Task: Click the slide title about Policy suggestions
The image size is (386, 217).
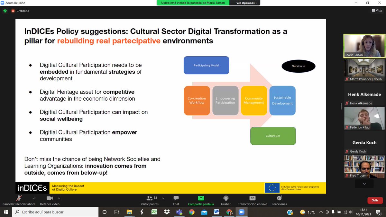Action: pos(156,36)
